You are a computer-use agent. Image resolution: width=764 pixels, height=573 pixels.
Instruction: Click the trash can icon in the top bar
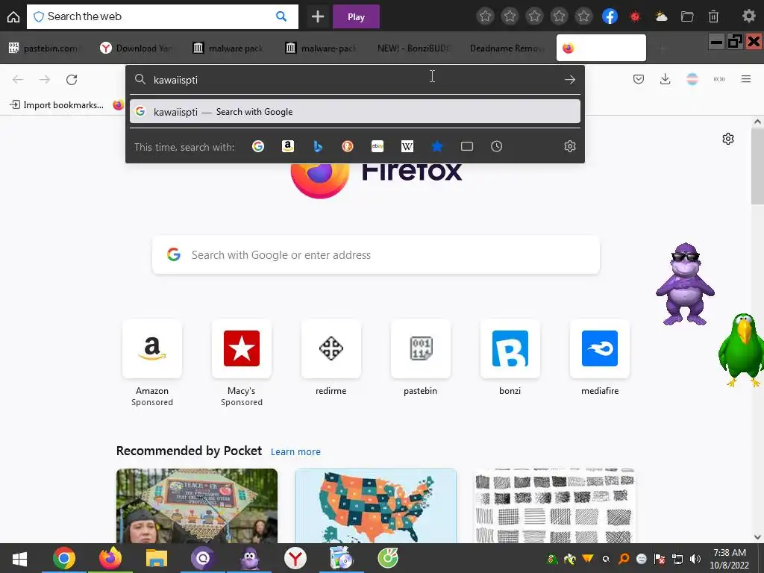tap(713, 16)
